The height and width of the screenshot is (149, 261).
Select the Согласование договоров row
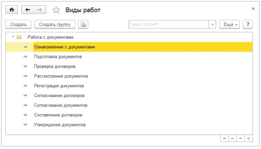tap(129, 96)
